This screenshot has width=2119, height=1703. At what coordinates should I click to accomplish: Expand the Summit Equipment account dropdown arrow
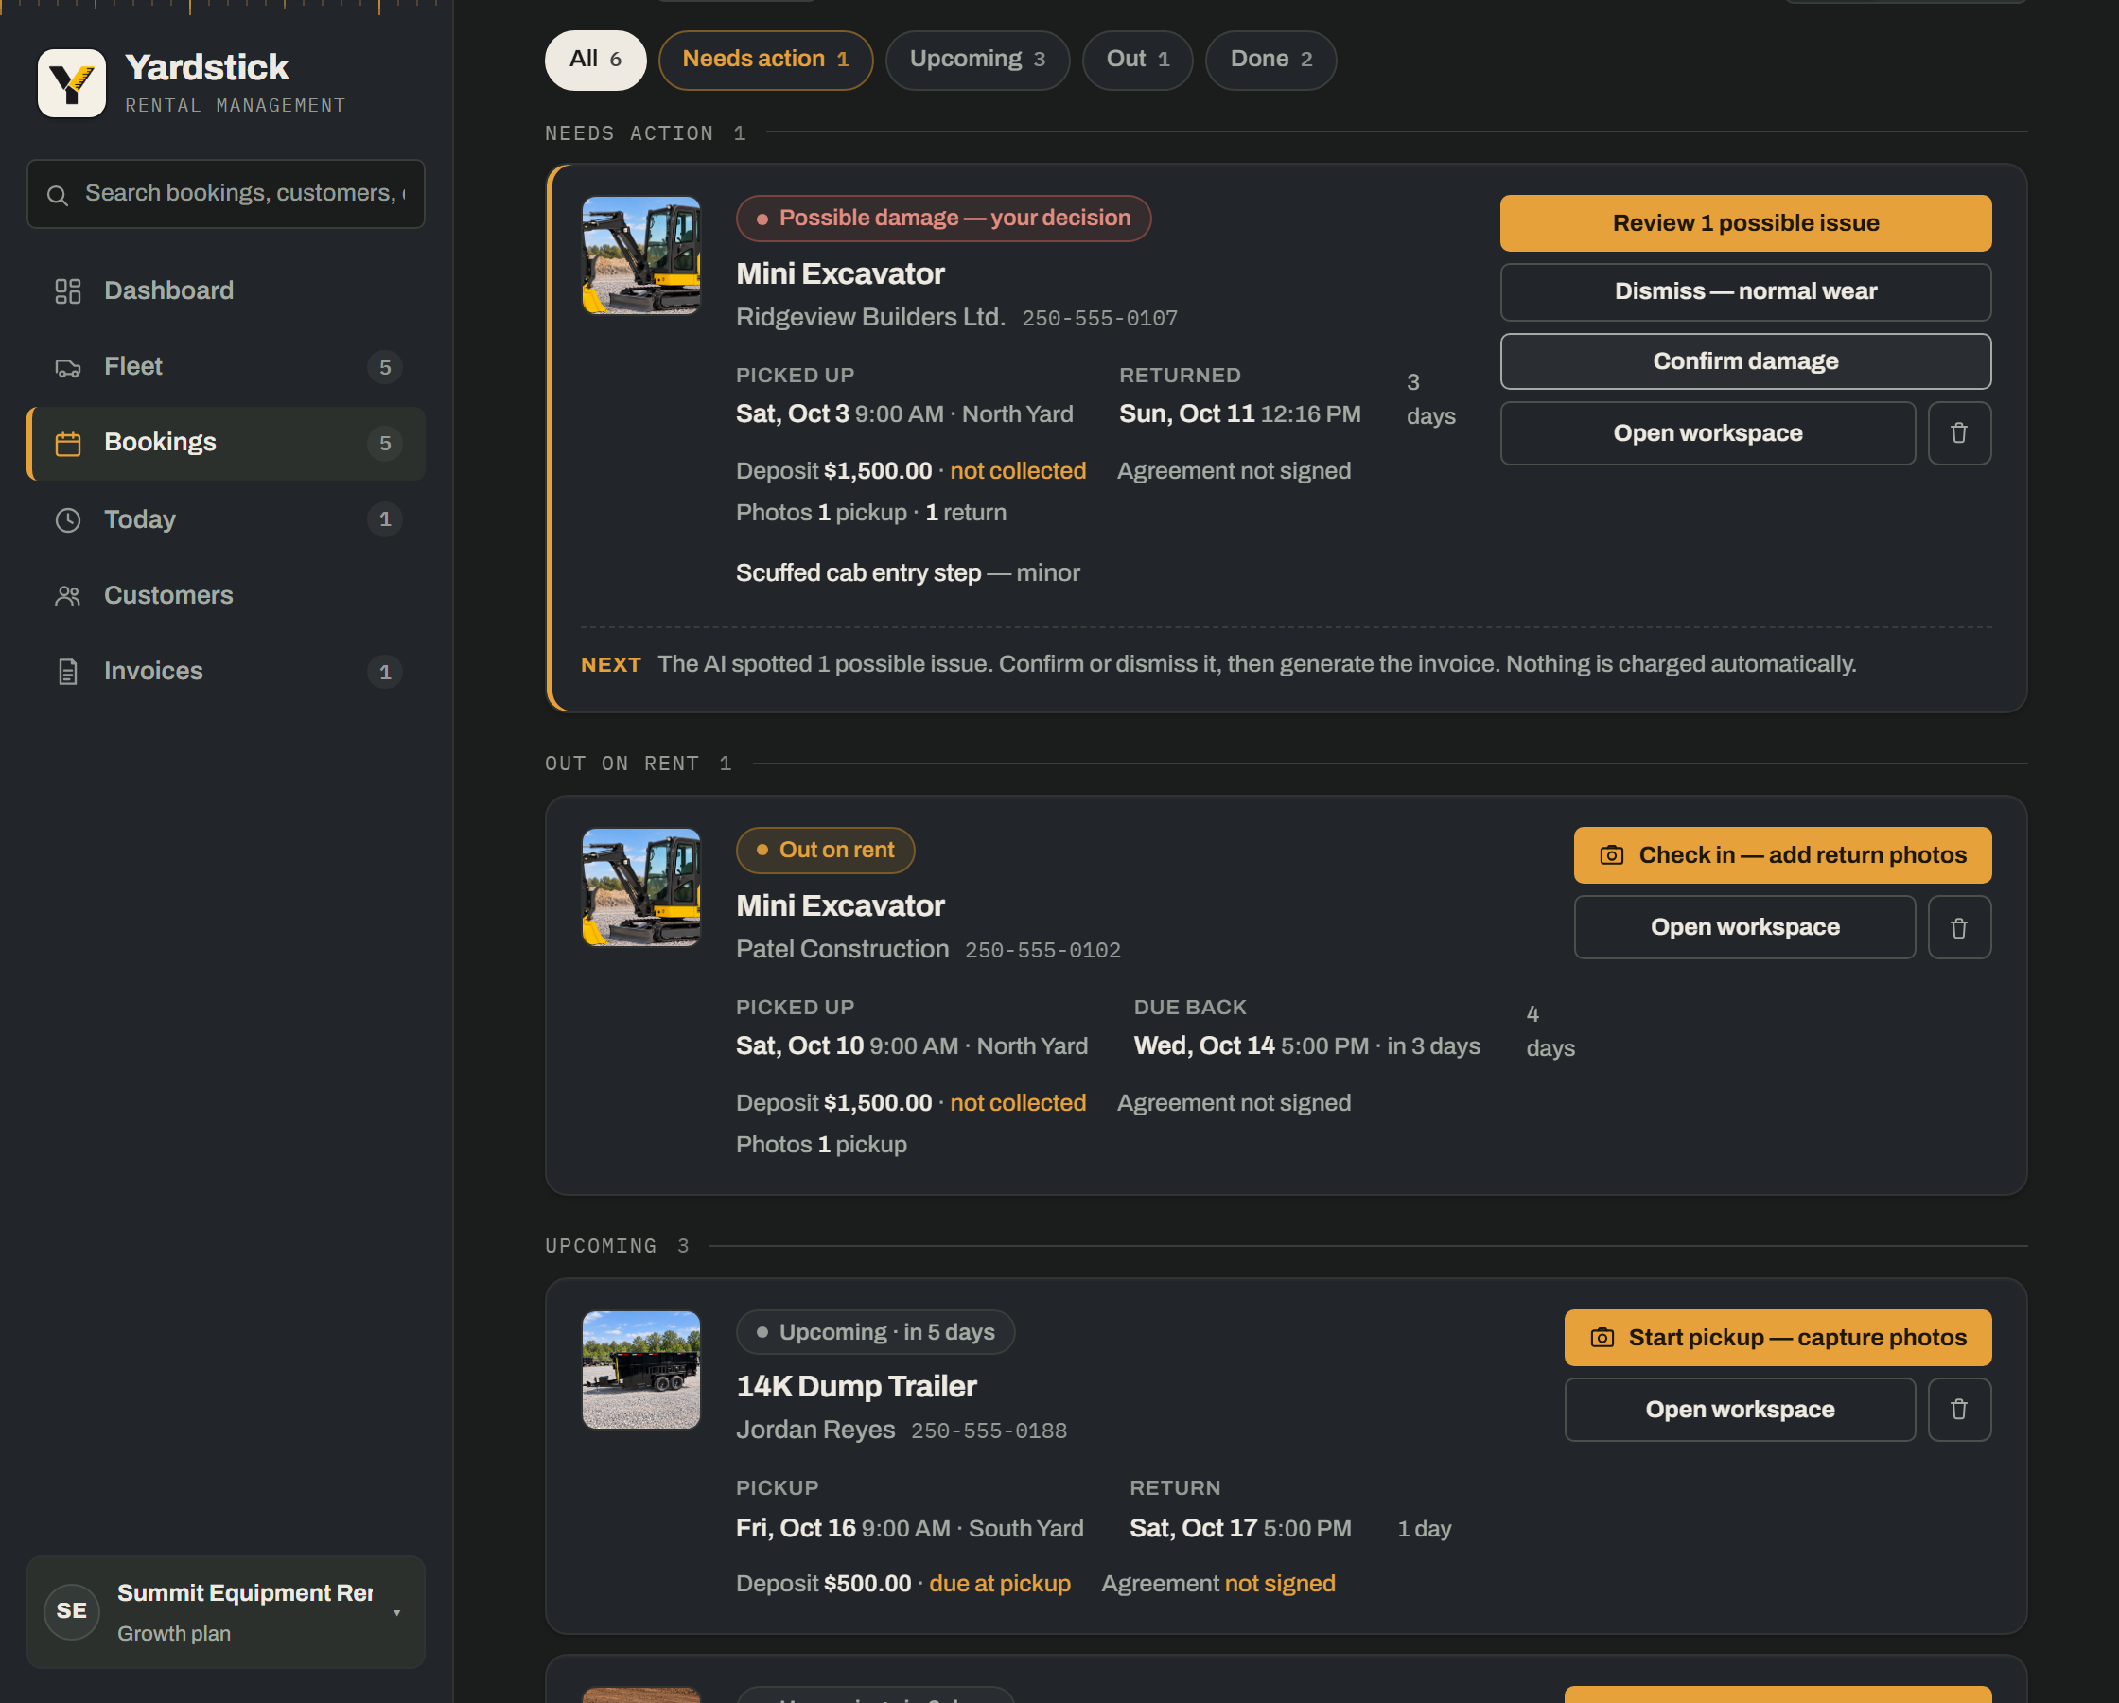[x=397, y=1612]
